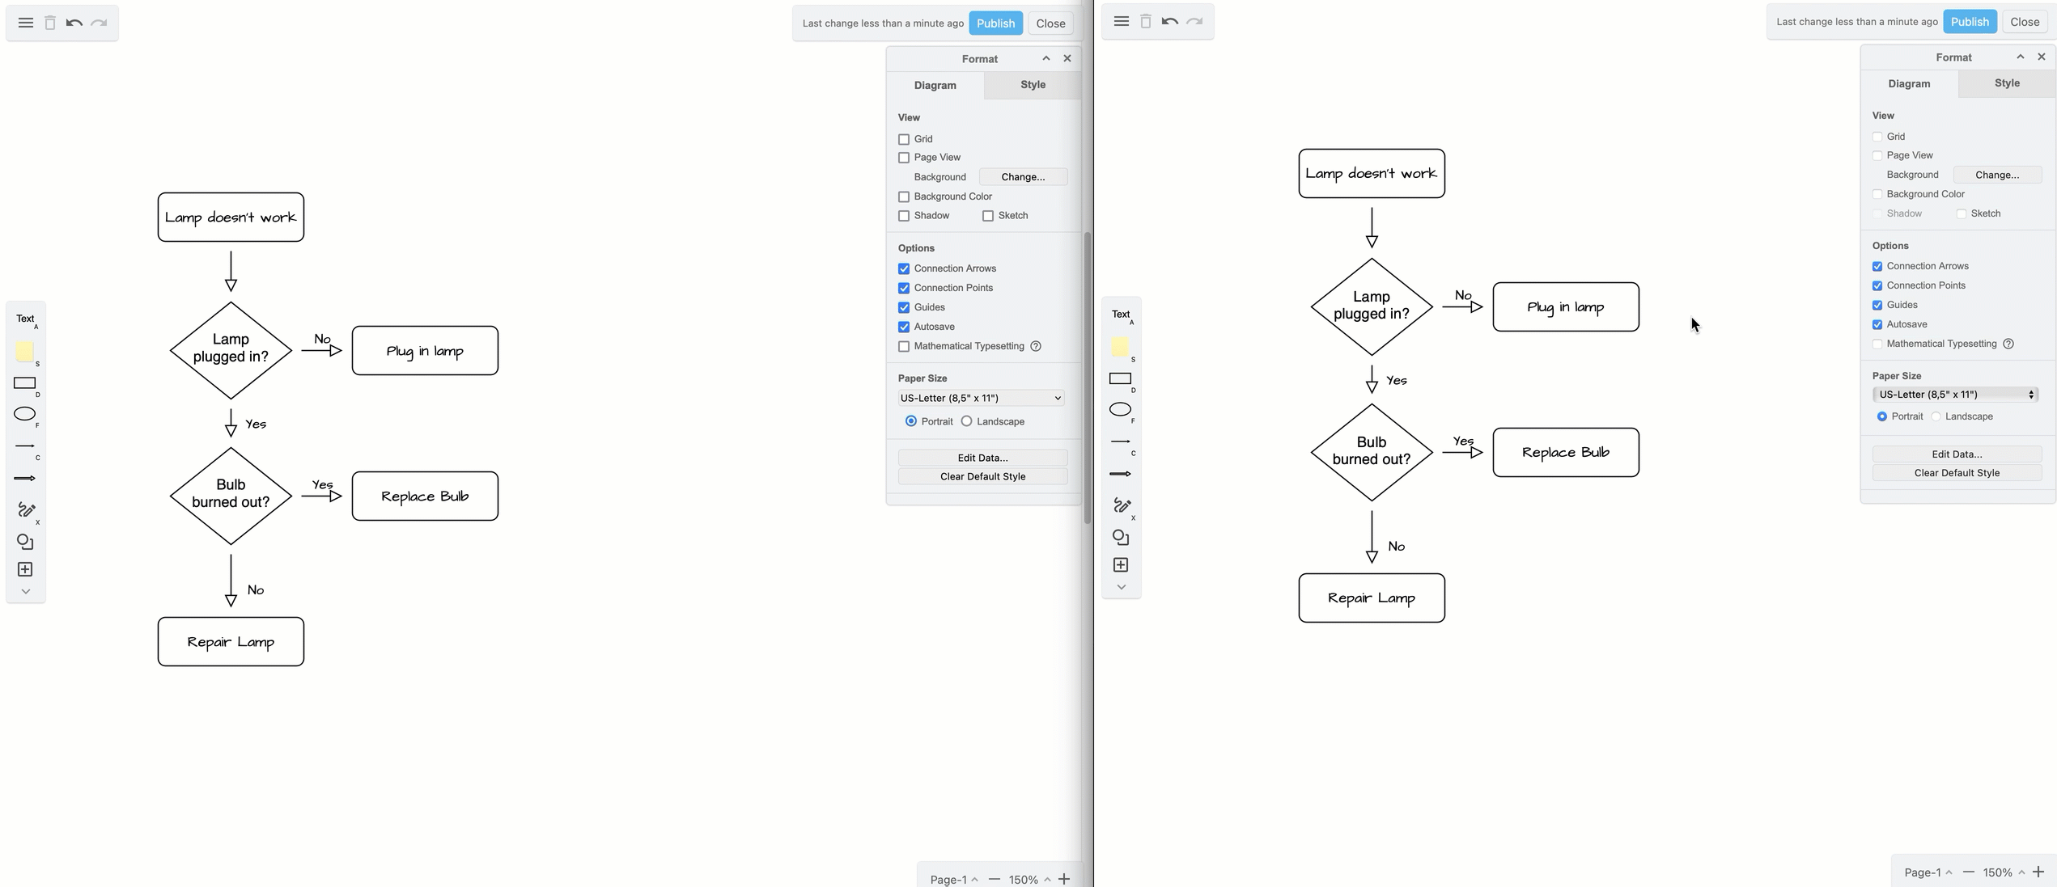Viewport: 2057px width, 887px height.
Task: Collapse the Format panel
Action: (x=1045, y=58)
